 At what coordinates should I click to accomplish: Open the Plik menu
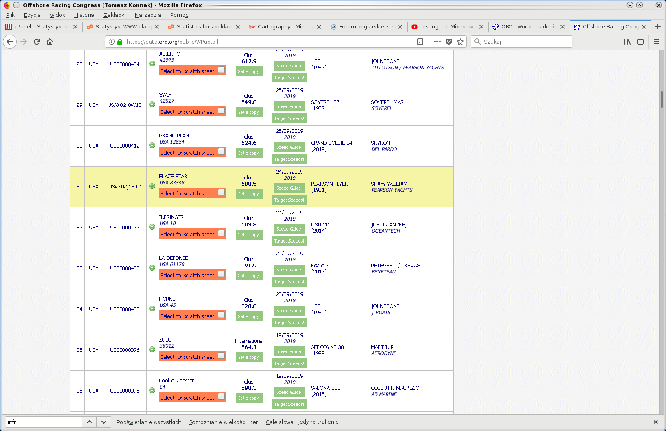point(10,15)
